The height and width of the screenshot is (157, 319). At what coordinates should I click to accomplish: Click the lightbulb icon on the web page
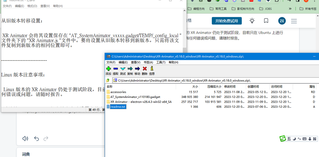pyautogui.click(x=252, y=21)
